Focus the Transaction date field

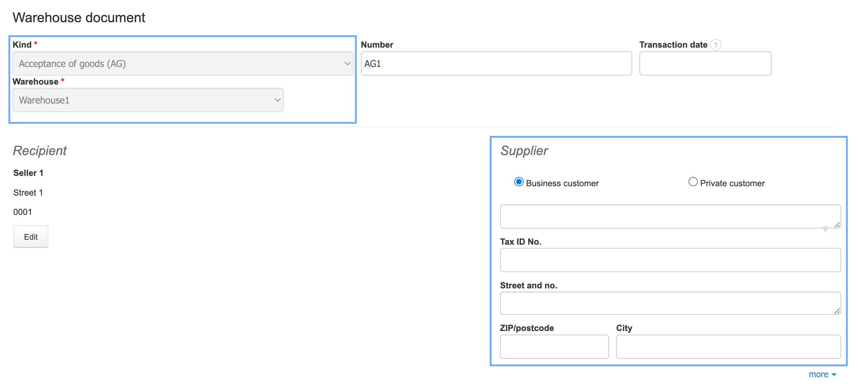705,64
